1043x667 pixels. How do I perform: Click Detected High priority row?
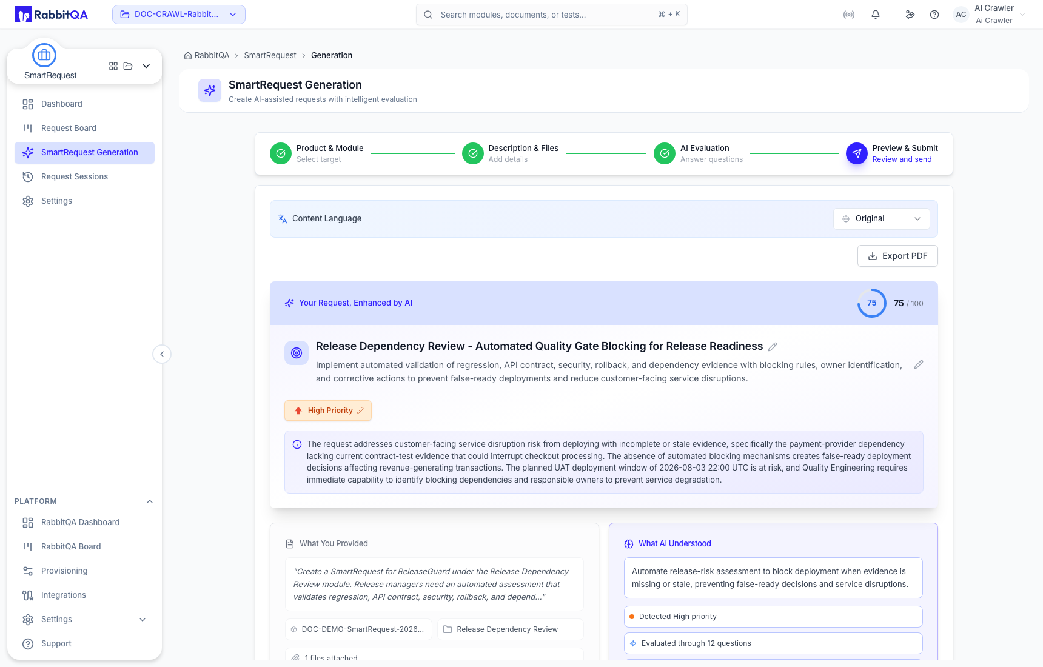tap(773, 617)
